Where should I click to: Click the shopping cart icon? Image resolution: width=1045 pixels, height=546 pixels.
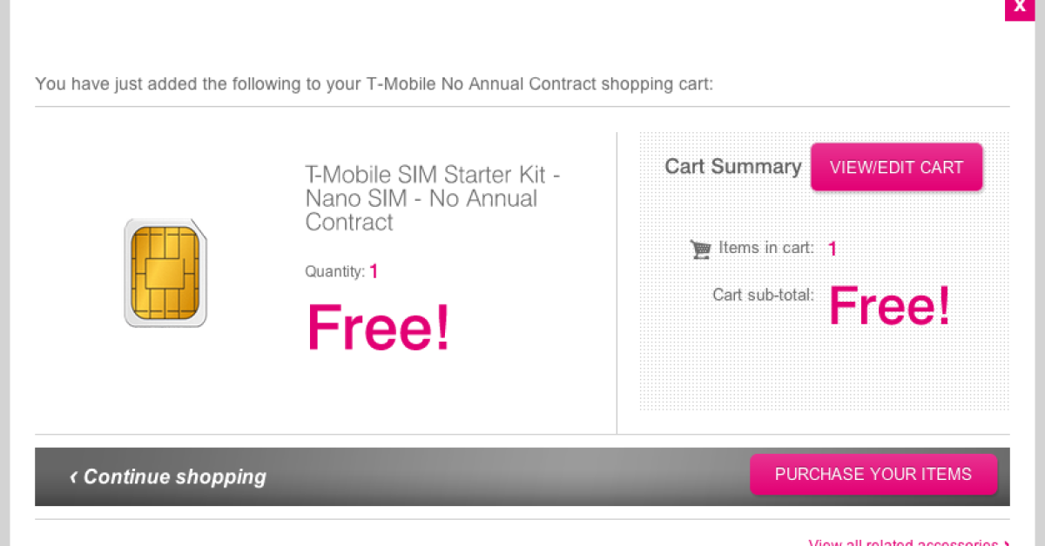click(700, 250)
